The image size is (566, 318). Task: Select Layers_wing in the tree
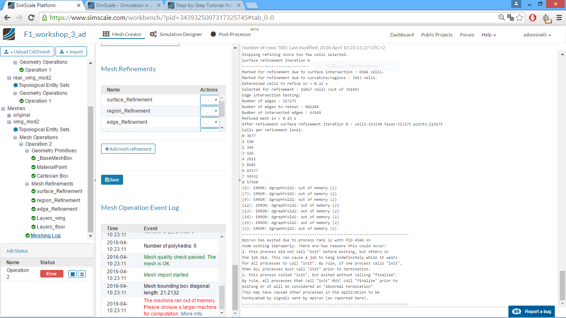tap(51, 218)
